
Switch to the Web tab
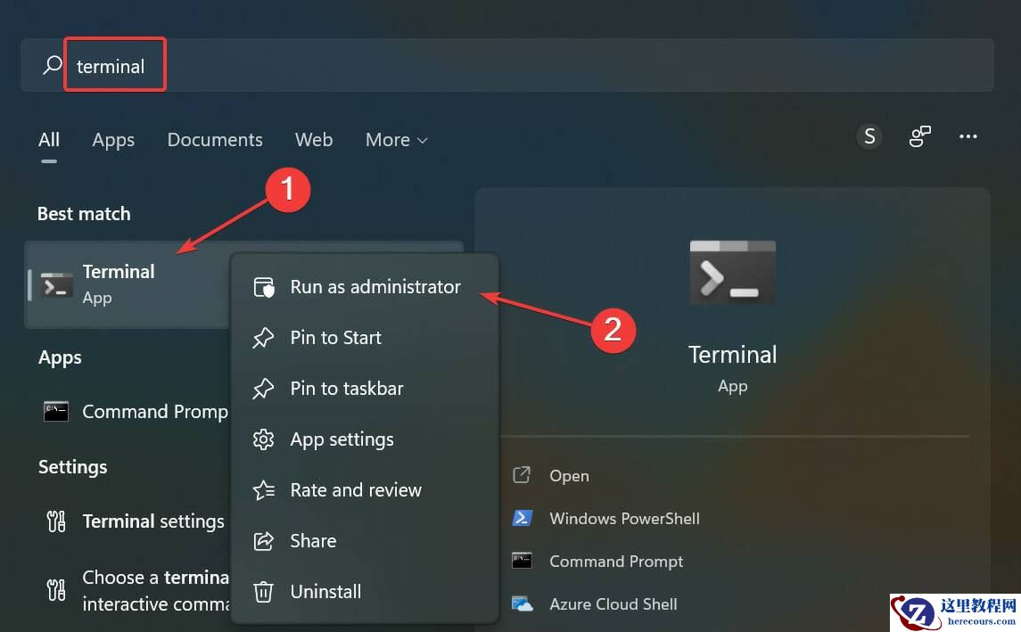(314, 140)
